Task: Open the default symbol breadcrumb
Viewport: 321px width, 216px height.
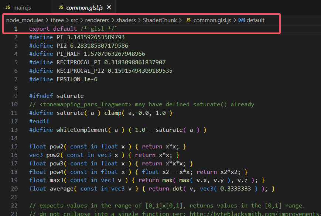Action: pyautogui.click(x=256, y=20)
